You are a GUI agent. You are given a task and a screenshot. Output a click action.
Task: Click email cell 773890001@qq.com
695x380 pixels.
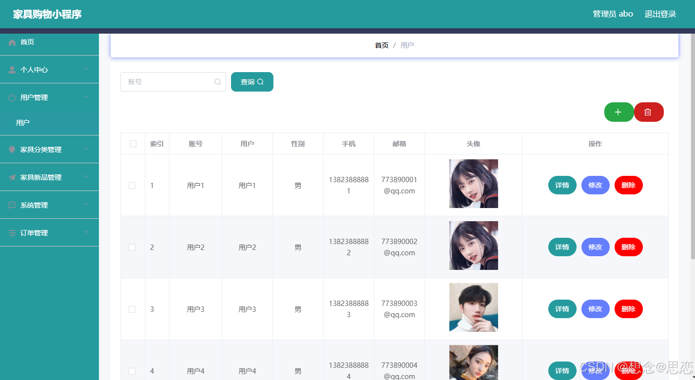tap(399, 185)
